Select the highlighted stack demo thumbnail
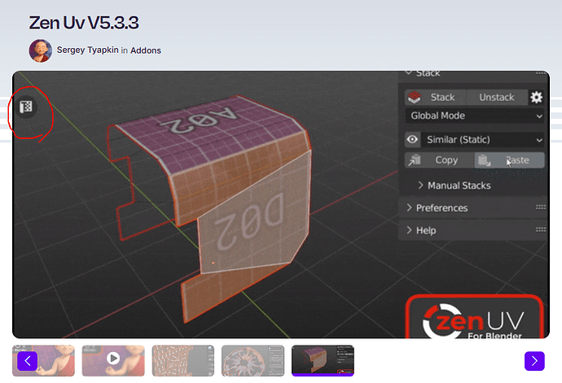This screenshot has height=383, width=562. pyautogui.click(x=323, y=360)
